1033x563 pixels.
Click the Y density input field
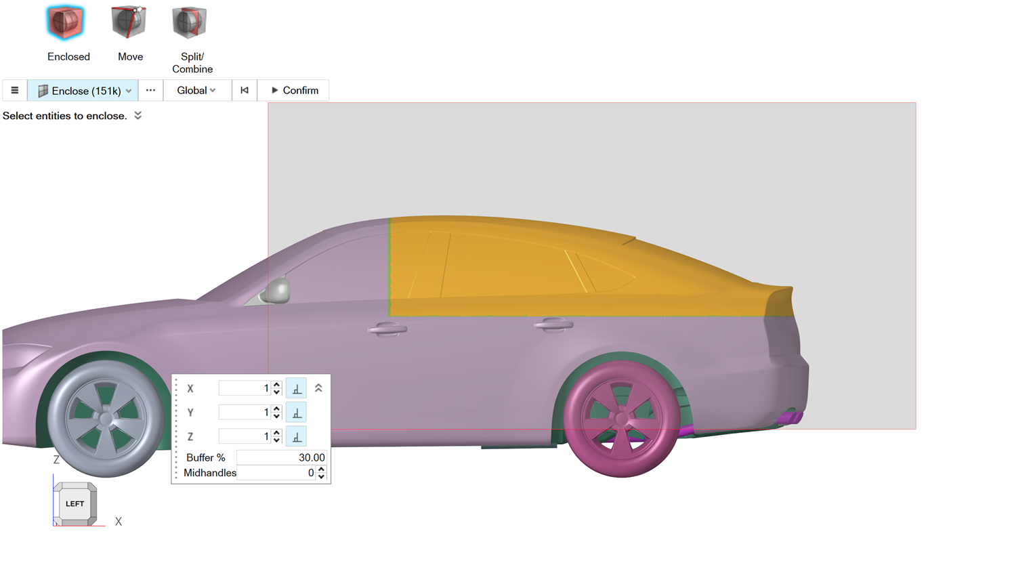244,413
